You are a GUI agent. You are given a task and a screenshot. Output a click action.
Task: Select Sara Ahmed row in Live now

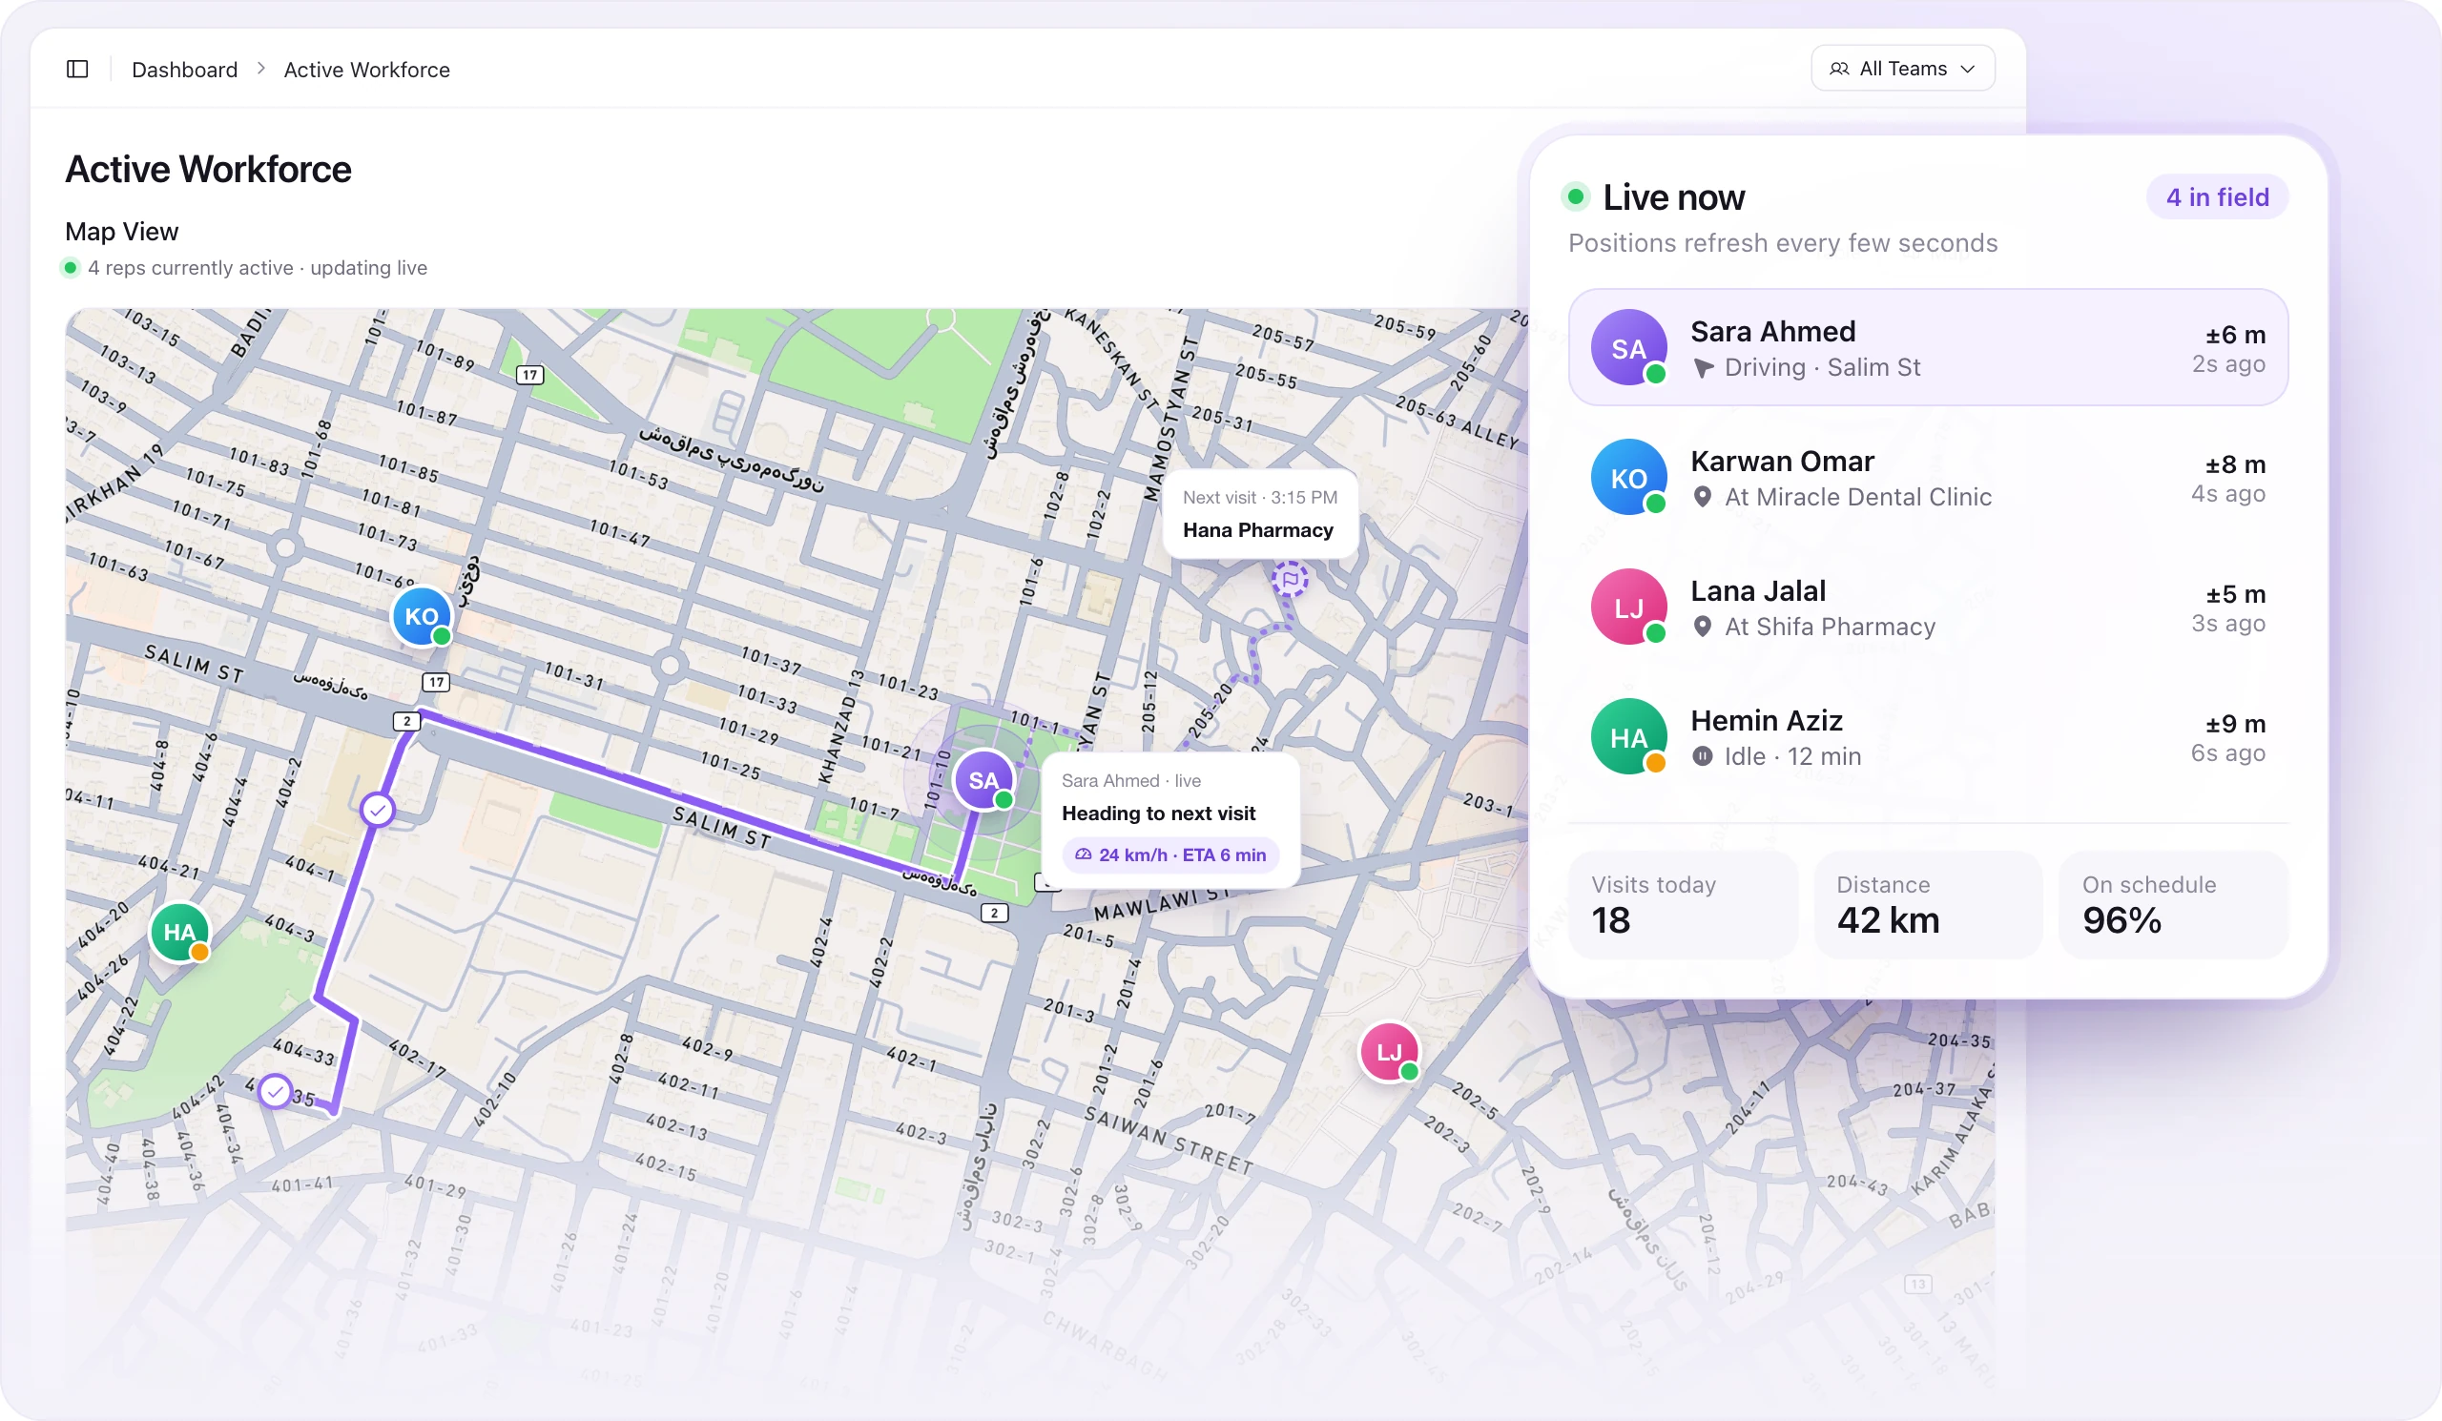click(1928, 348)
